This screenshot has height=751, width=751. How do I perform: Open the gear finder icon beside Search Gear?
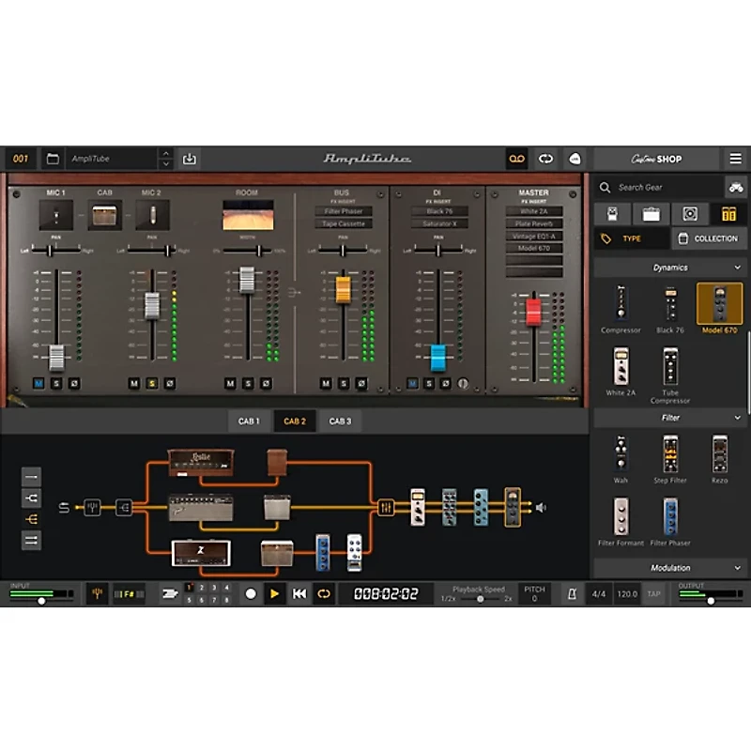[x=735, y=188]
